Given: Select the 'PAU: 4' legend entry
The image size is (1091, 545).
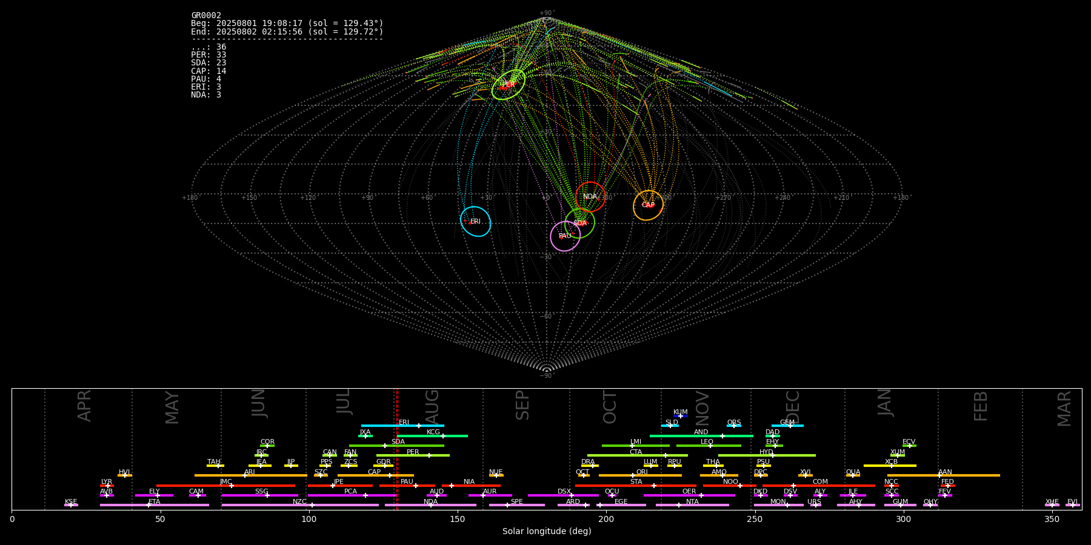Looking at the screenshot, I should tap(206, 79).
